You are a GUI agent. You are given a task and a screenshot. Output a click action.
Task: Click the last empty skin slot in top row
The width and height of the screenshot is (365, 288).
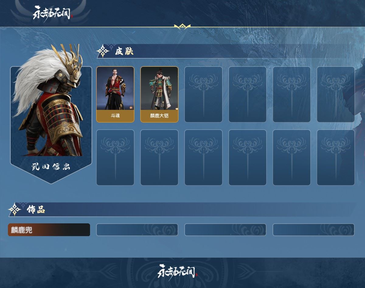[x=336, y=94]
